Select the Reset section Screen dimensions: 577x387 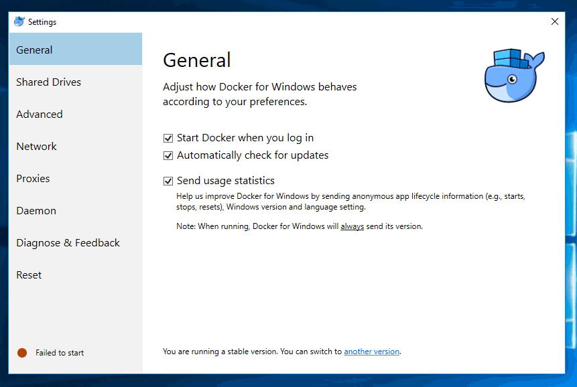pos(76,275)
